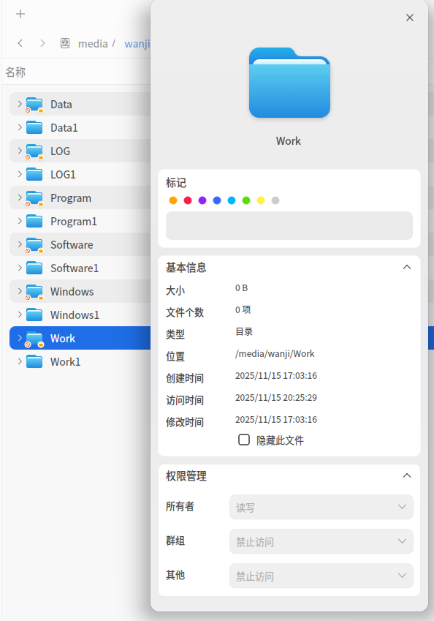The height and width of the screenshot is (621, 434).
Task: Collapse the 权限管理 section
Action: point(407,475)
